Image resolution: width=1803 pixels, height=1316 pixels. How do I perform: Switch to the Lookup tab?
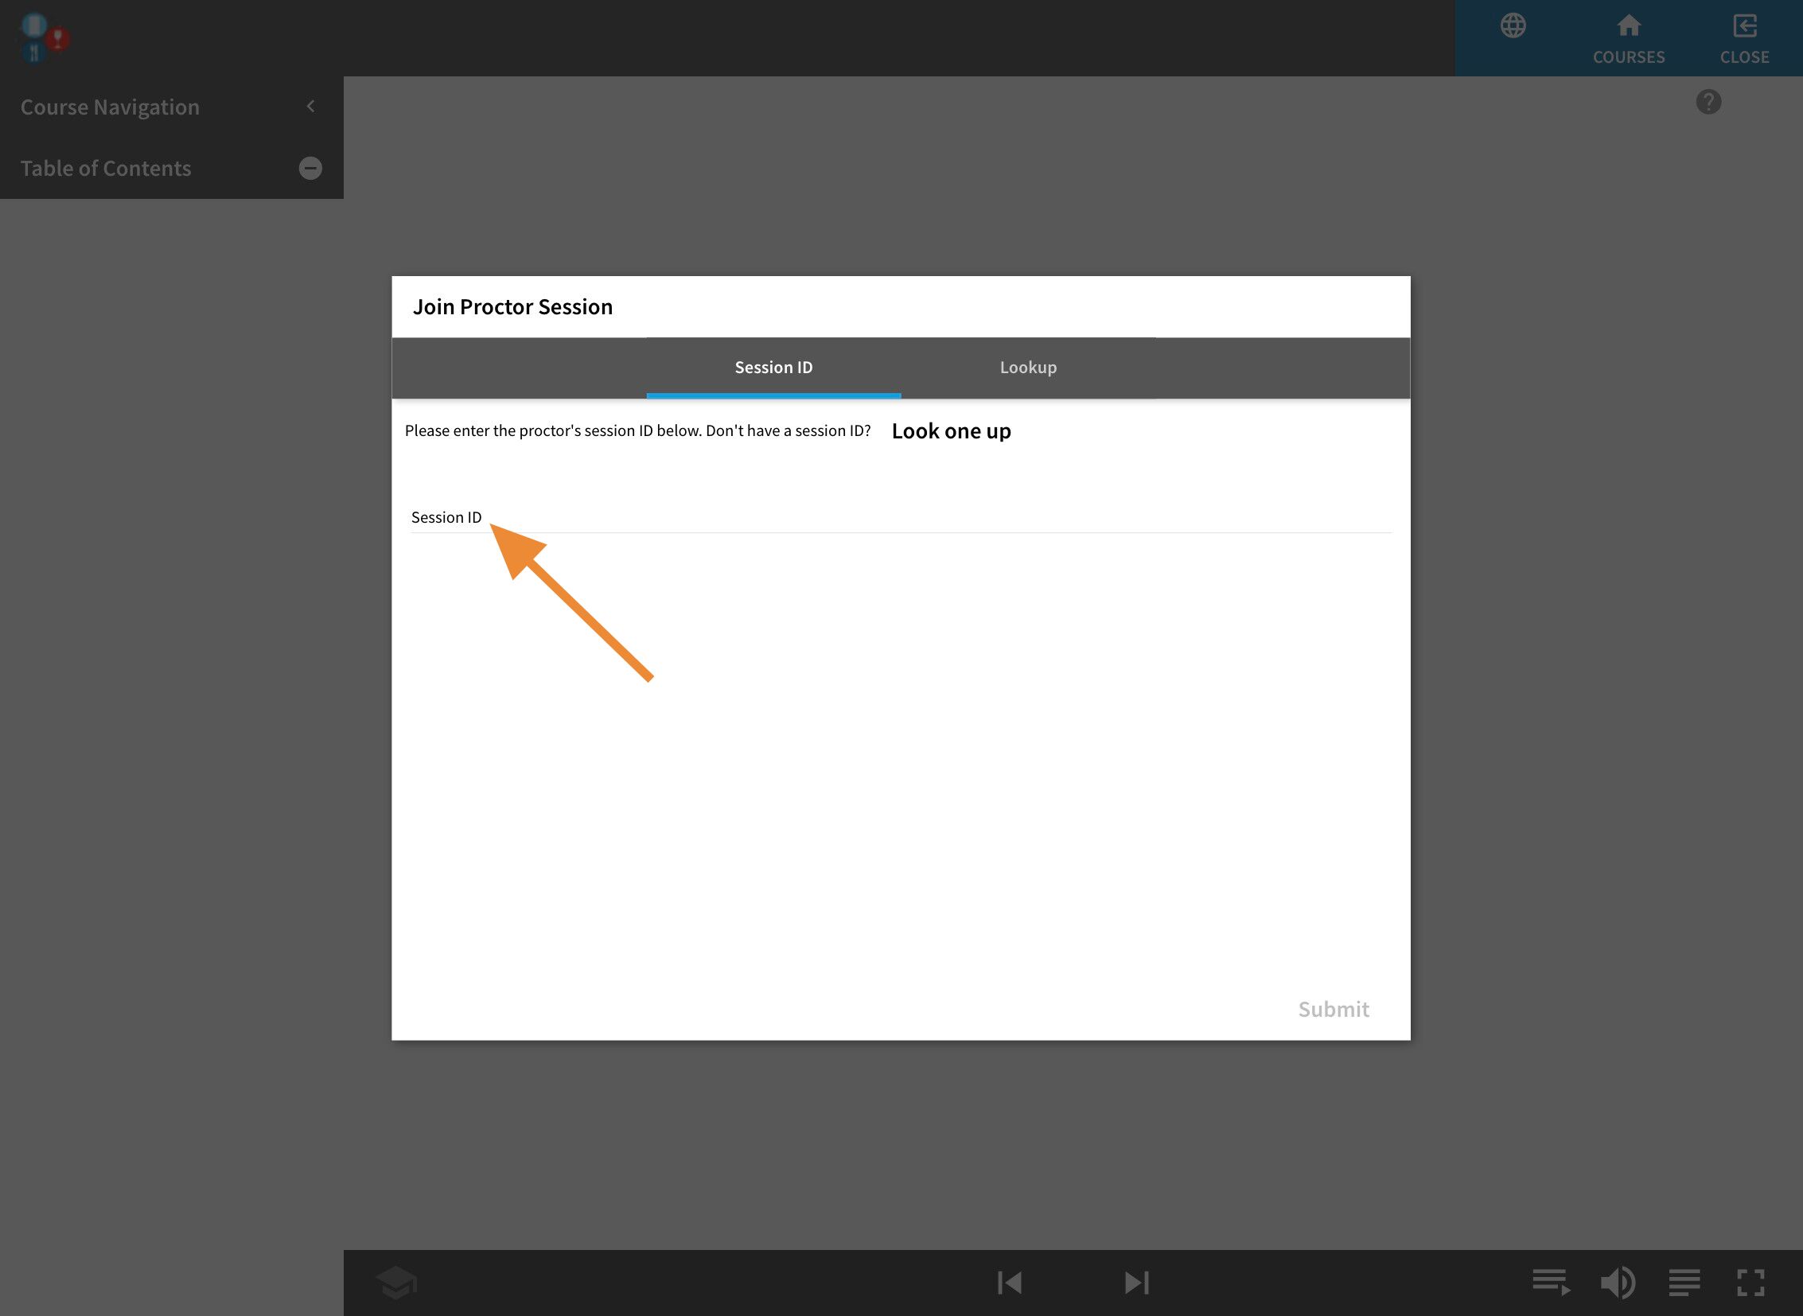click(1028, 368)
